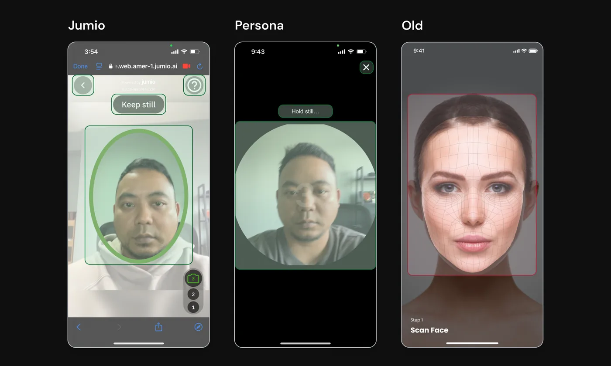
Task: Click the 3:54 time in the Jumio status bar
Action: [x=91, y=51]
